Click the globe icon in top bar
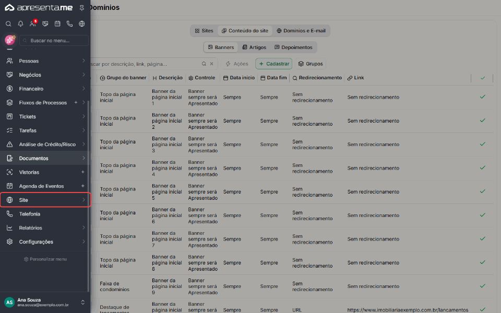 [x=82, y=23]
